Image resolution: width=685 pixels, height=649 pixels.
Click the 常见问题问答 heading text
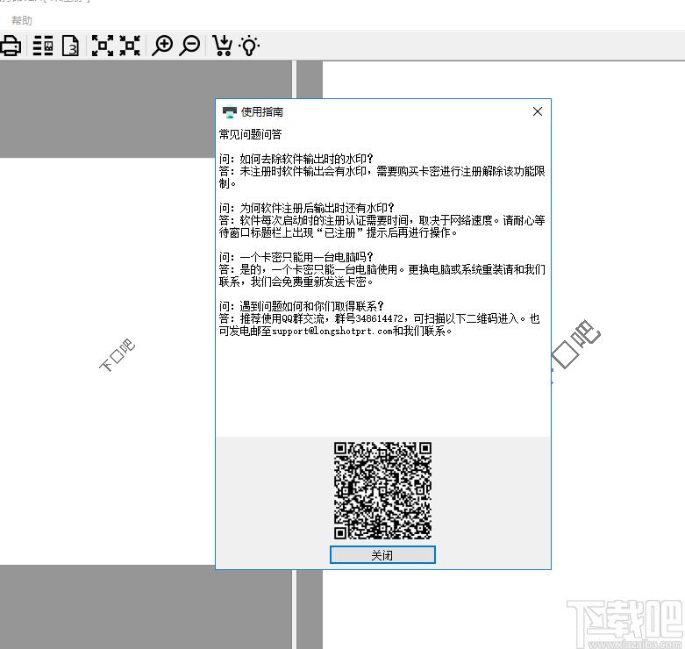(250, 134)
